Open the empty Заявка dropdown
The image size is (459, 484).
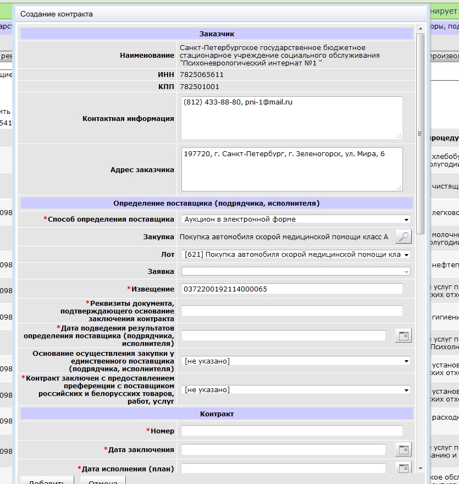(x=296, y=272)
